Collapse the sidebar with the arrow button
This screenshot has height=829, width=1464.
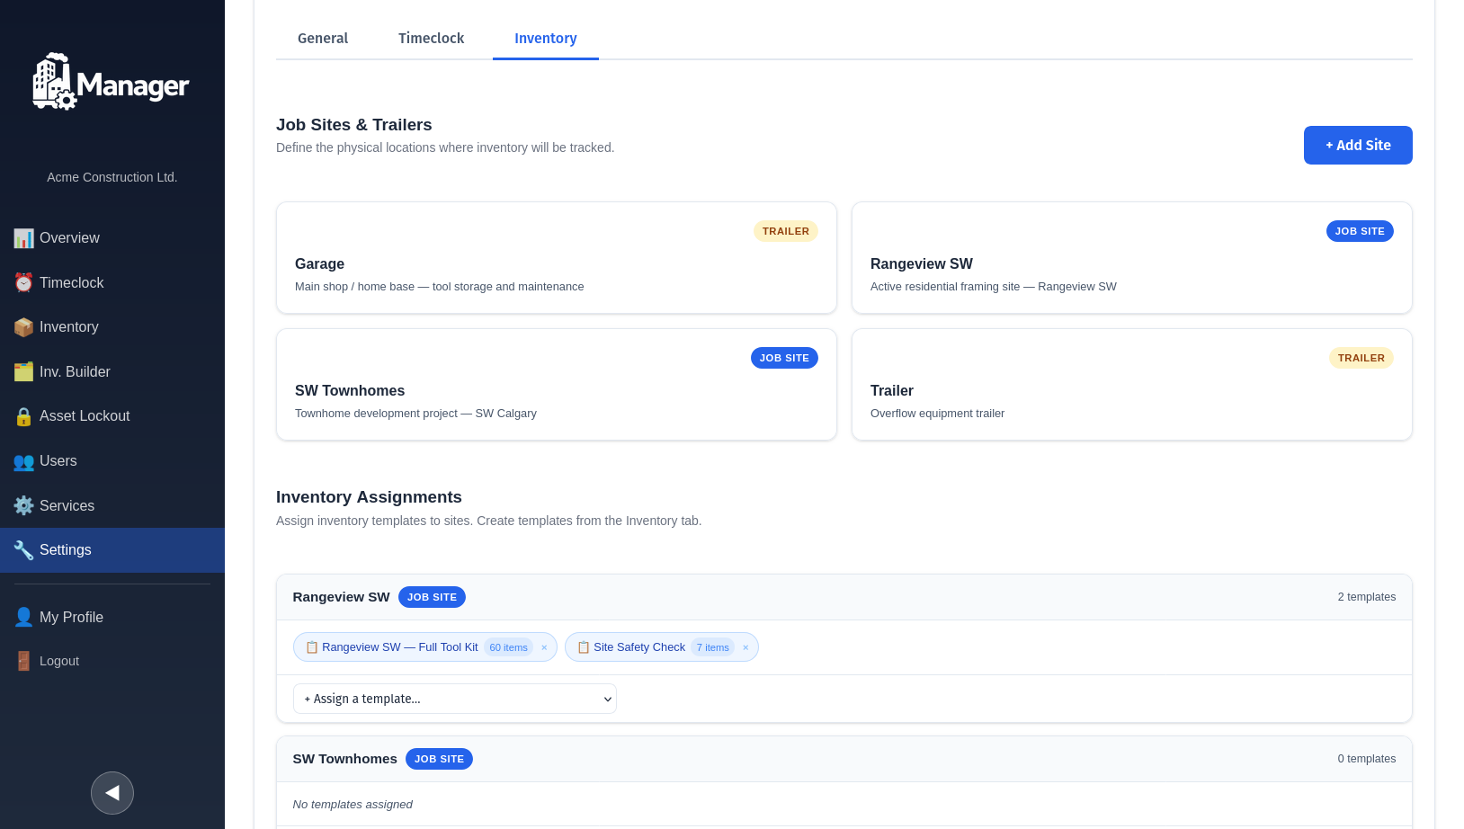[x=112, y=792]
